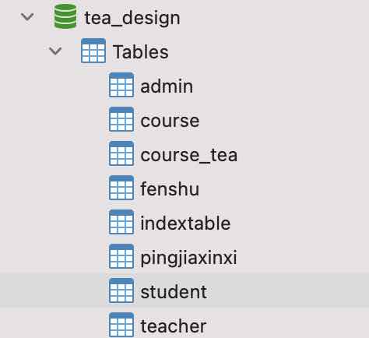Click the course_tea table icon
Viewport: 369px width, 338px height.
click(121, 153)
